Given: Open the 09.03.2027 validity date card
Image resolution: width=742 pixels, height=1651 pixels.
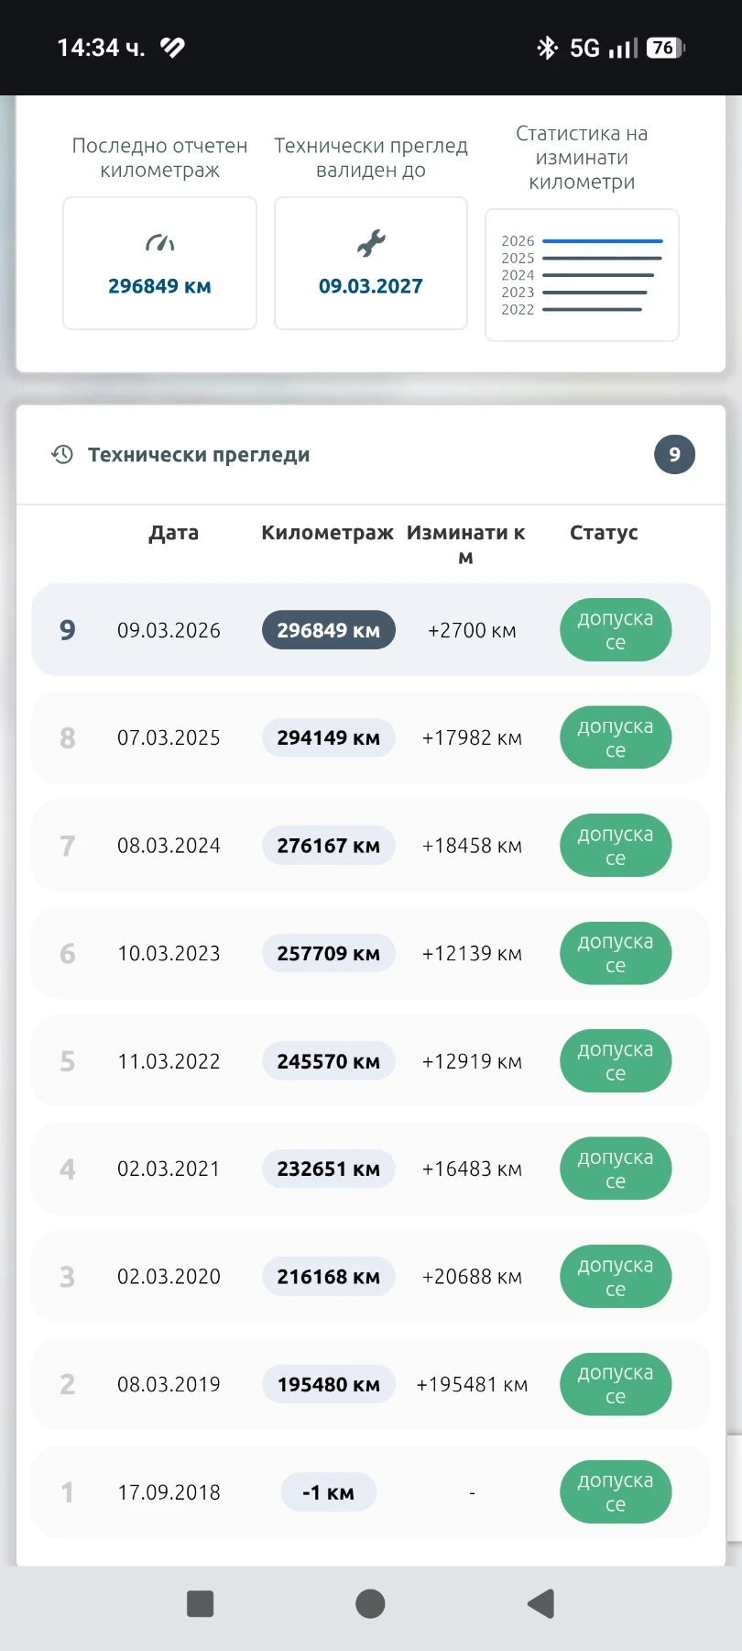Looking at the screenshot, I should pos(371,263).
